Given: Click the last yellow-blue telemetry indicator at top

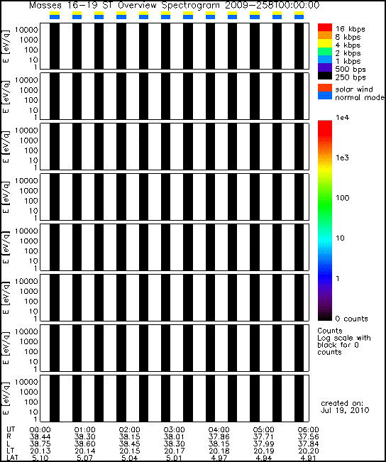Looking at the screenshot, I should (299, 16).
